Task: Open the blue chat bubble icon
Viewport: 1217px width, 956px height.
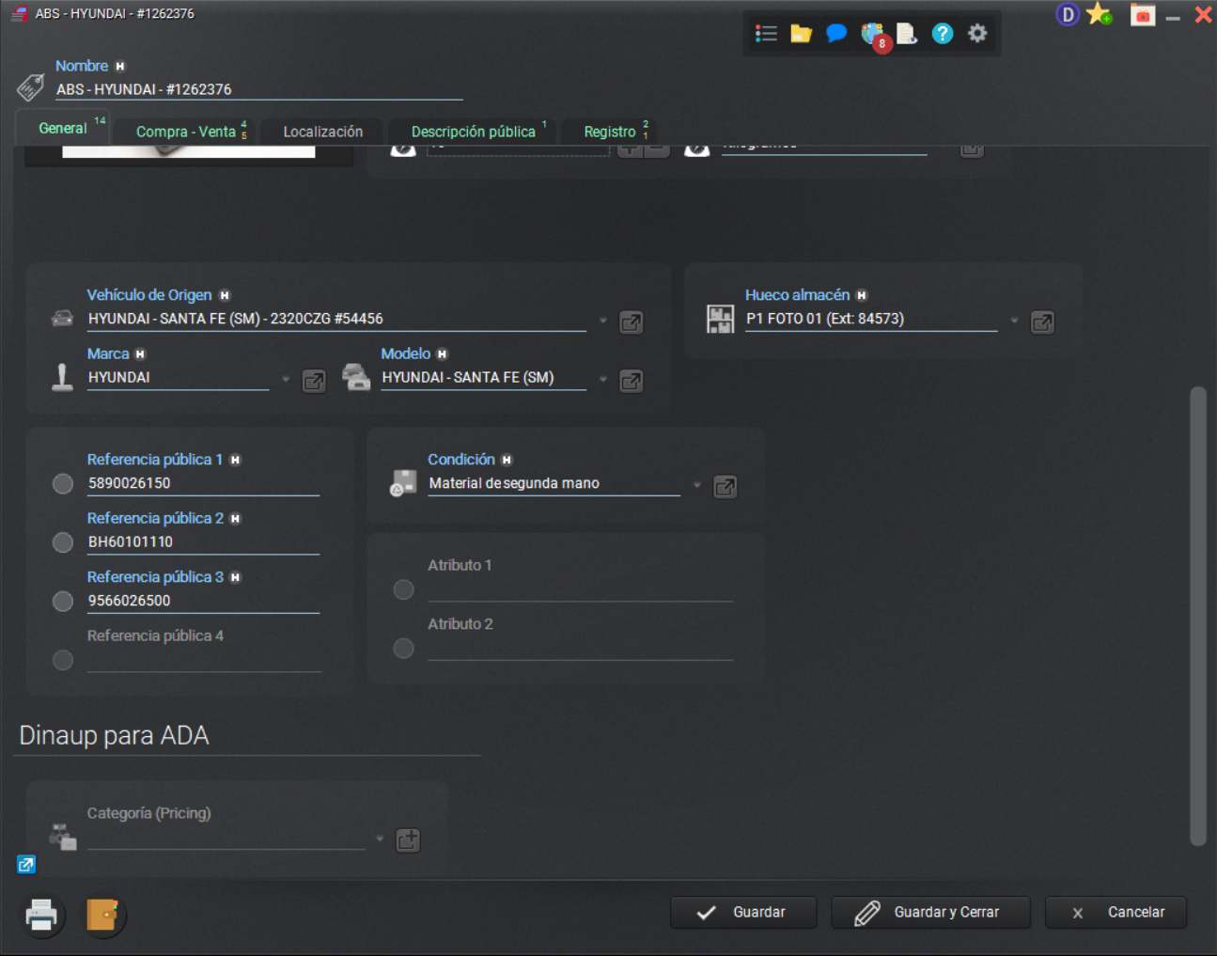Action: 835,34
